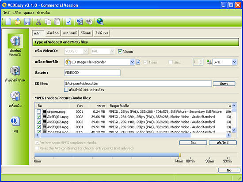Click the CD files path input field
This screenshot has height=182, width=243.
click(138, 83)
